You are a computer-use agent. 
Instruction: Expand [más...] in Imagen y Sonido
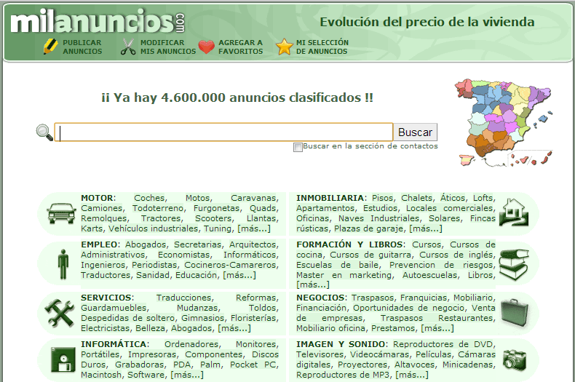(x=412, y=375)
